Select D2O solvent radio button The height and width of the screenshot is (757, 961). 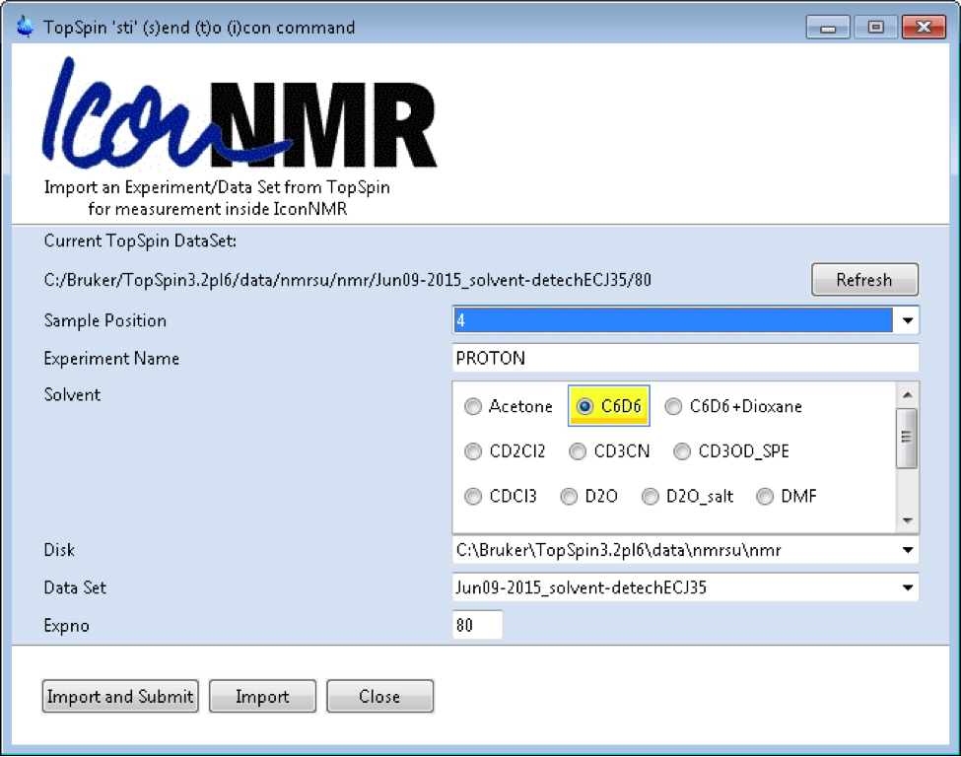(569, 497)
